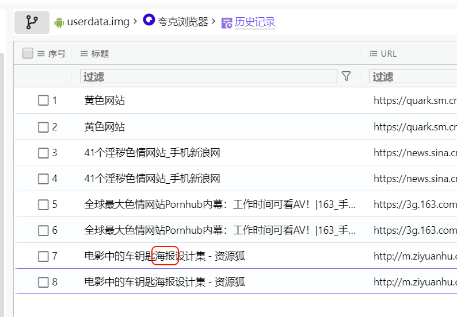Check the checkbox for row 8
This screenshot has width=457, height=317.
pos(43,282)
